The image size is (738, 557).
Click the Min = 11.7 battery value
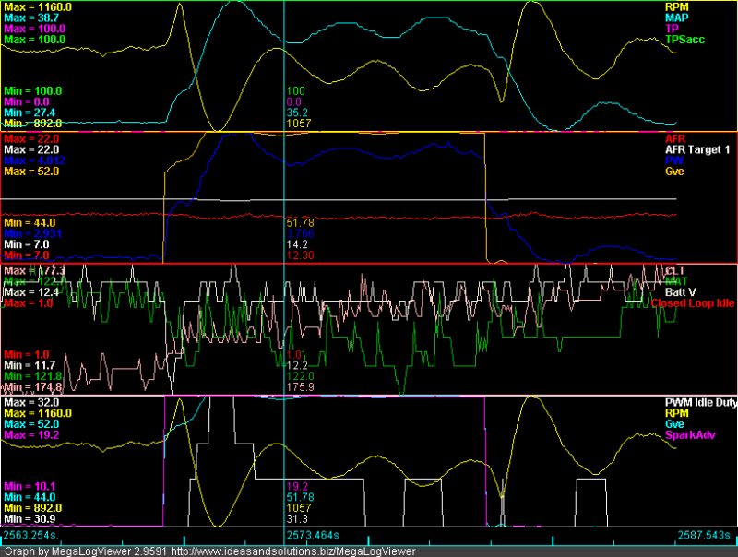[x=30, y=365]
